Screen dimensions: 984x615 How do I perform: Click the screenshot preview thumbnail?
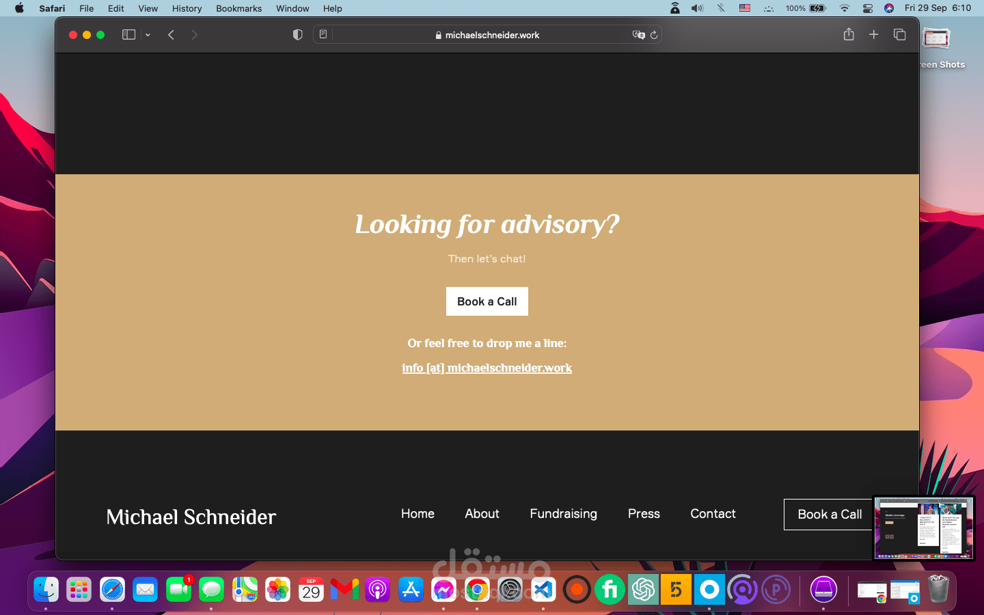923,528
